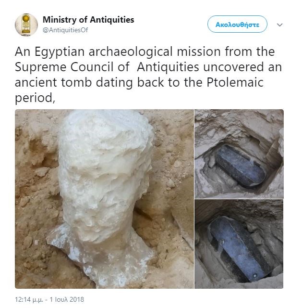Open the large alabaster bust photo
The width and height of the screenshot is (302, 308).
pyautogui.click(x=104, y=199)
